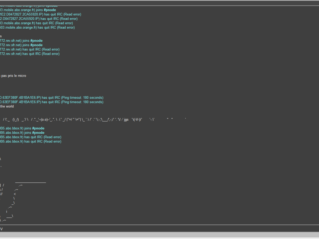Viewport: 319px width, 239px height.
Task: Click the 'pas pris le micro' message
Action: (x=14, y=76)
